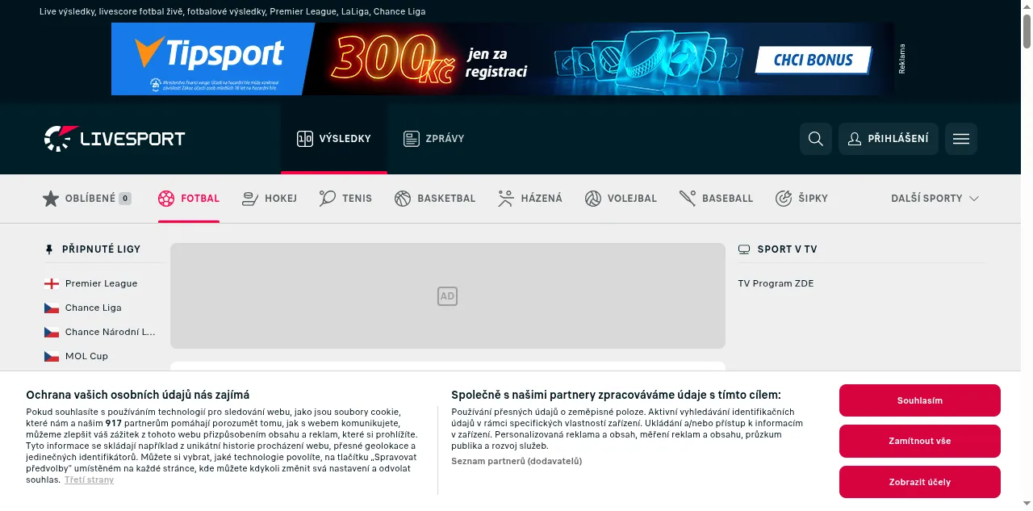1033x511 pixels.
Task: Click the Zobrazit účely button
Action: (x=920, y=482)
